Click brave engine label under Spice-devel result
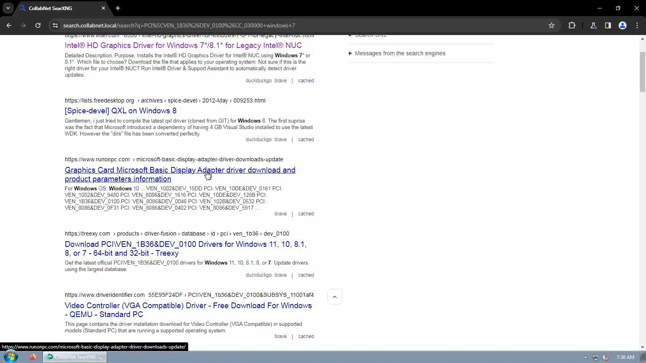This screenshot has width=646, height=363. pyautogui.click(x=281, y=140)
